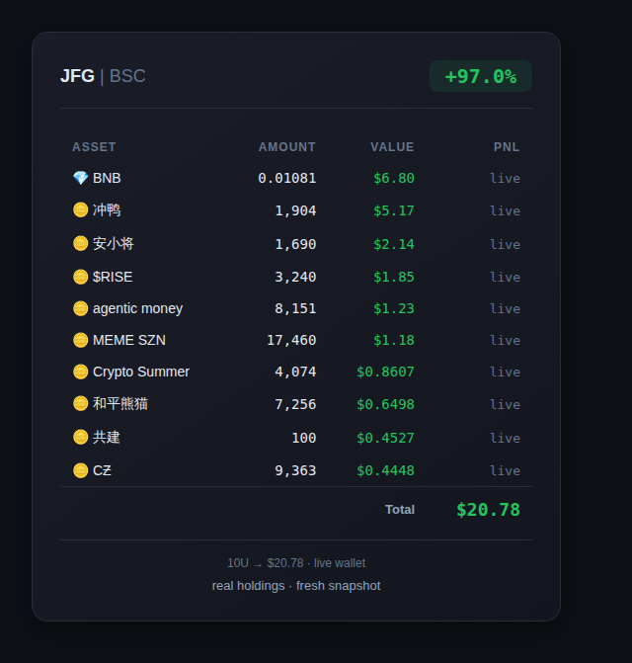This screenshot has width=632, height=663.
Task: Click the value $5.17
Action: pos(394,210)
